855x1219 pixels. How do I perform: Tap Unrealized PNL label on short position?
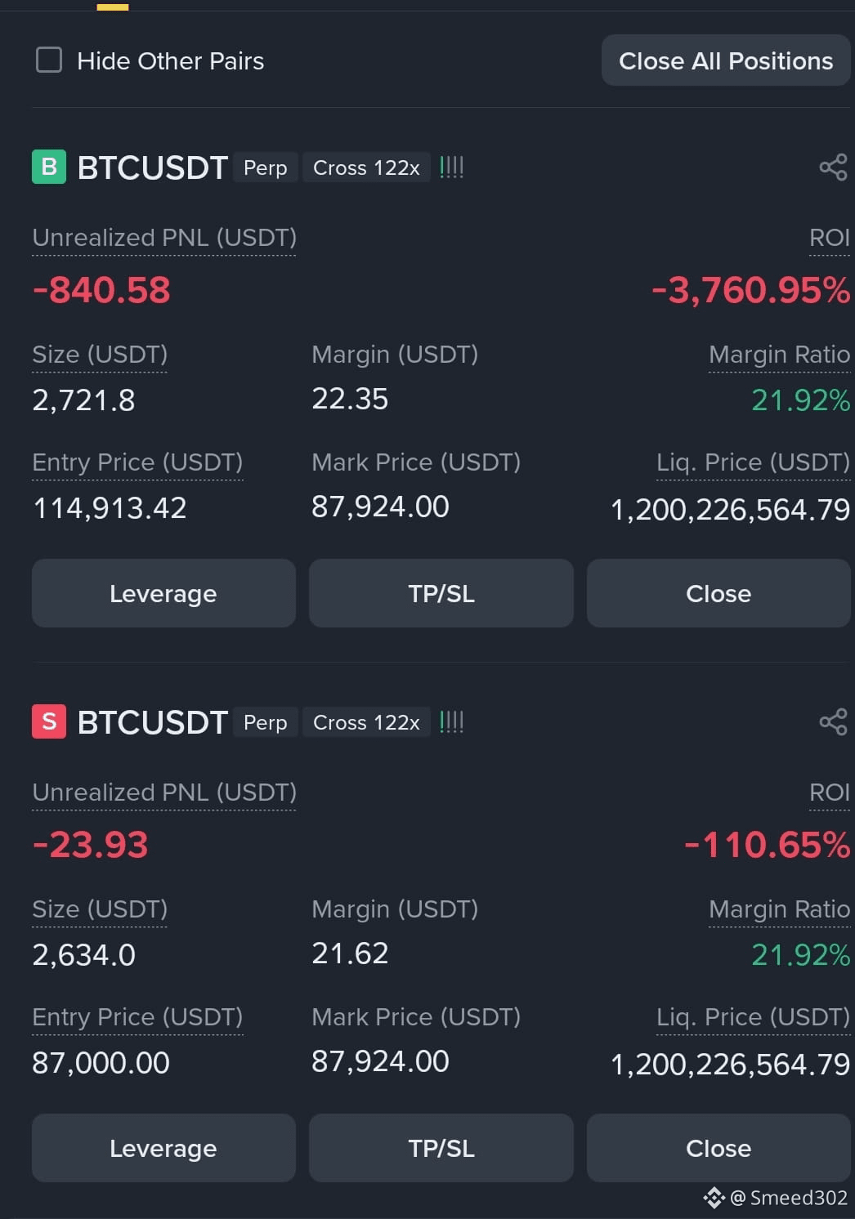164,793
